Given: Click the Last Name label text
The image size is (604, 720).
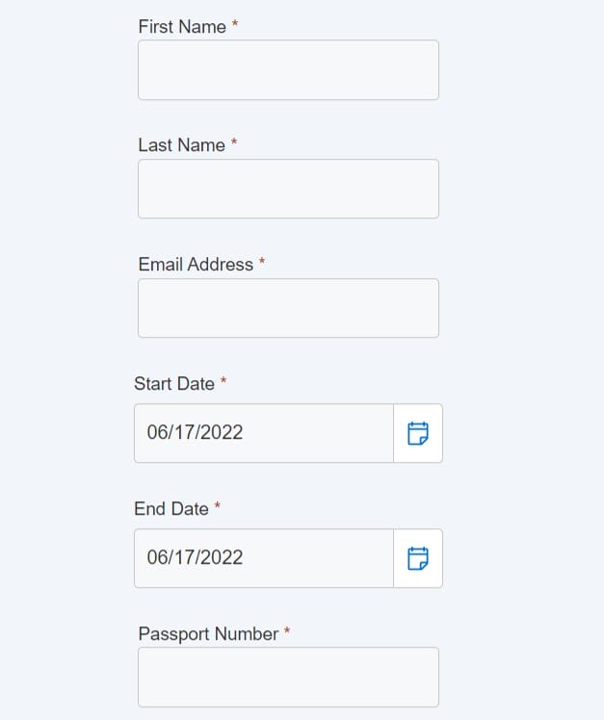Looking at the screenshot, I should click(181, 145).
